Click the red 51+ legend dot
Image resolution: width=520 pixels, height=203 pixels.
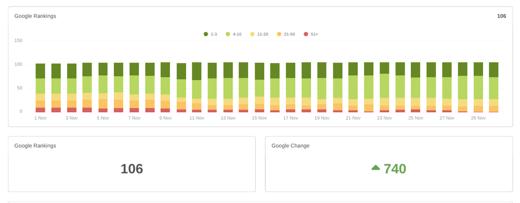coord(306,34)
